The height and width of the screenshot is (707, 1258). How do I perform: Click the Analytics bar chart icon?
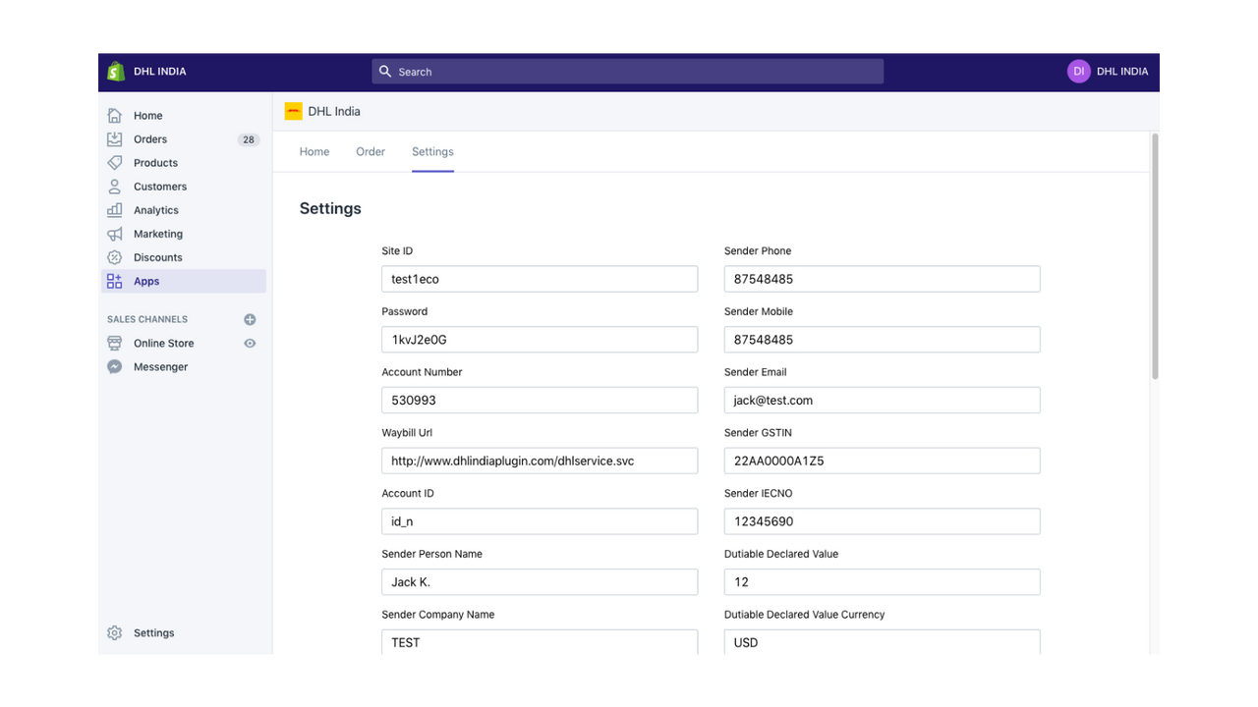[x=115, y=210]
